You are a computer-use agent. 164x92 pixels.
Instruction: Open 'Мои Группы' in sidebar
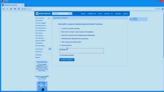[39, 33]
